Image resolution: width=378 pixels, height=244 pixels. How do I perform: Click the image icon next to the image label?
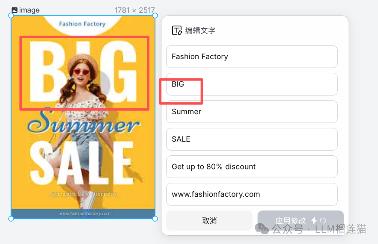coord(14,10)
